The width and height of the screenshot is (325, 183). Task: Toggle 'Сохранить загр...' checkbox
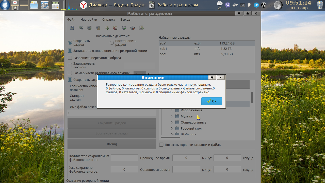[x=70, y=80]
